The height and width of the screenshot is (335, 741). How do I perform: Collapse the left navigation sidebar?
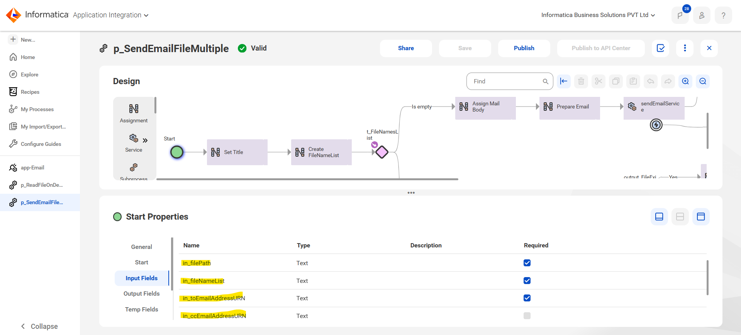click(x=39, y=326)
